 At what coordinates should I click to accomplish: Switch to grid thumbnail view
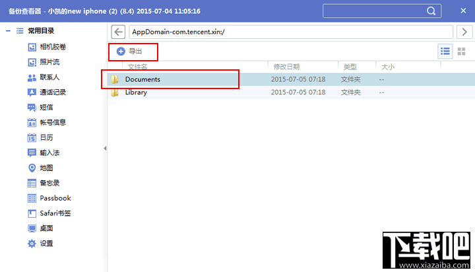[x=461, y=51]
